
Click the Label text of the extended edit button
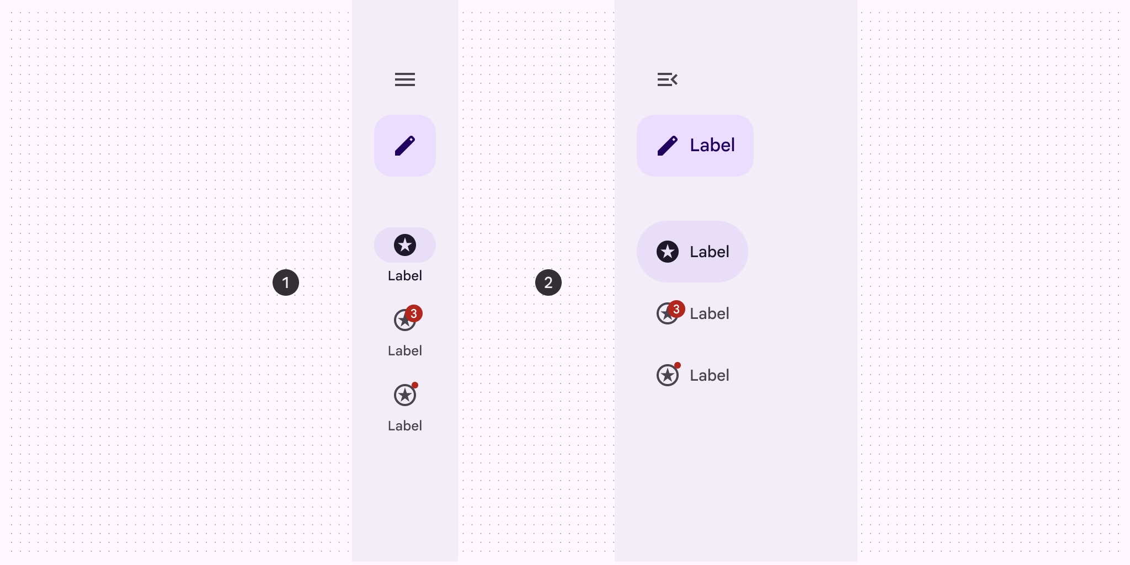(712, 145)
